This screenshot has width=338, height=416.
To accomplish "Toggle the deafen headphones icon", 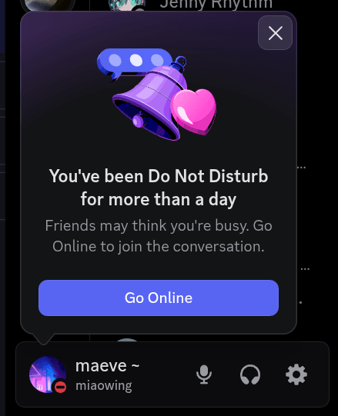I will (250, 374).
